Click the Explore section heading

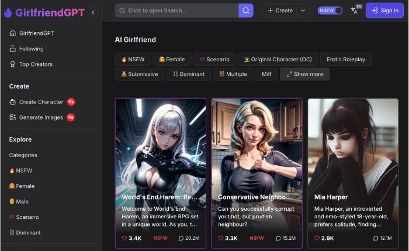(20, 140)
